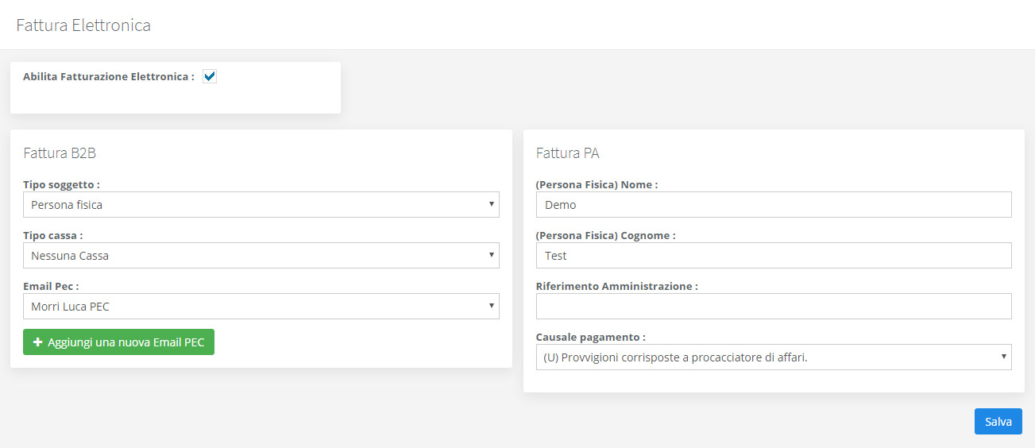Image resolution: width=1035 pixels, height=448 pixels.
Task: Click the Causale pagamento label
Action: click(x=591, y=337)
